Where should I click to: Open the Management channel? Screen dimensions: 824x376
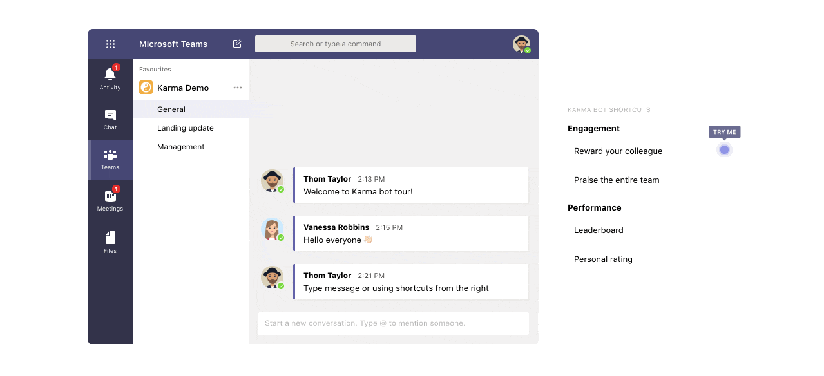[x=181, y=147]
